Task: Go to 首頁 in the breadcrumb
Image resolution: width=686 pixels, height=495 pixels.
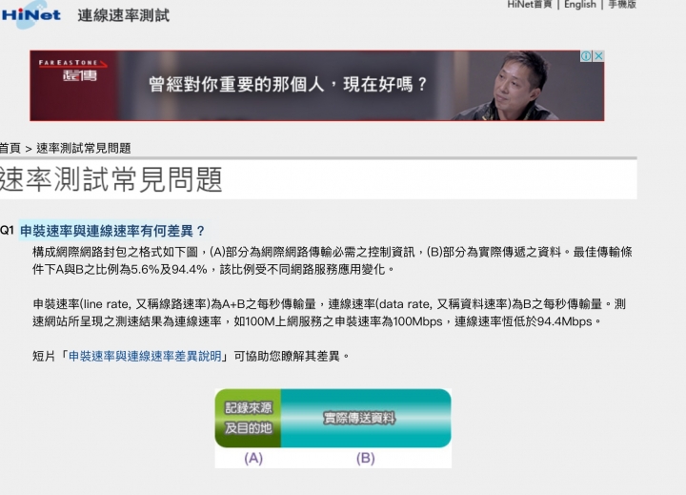Action: pos(10,148)
